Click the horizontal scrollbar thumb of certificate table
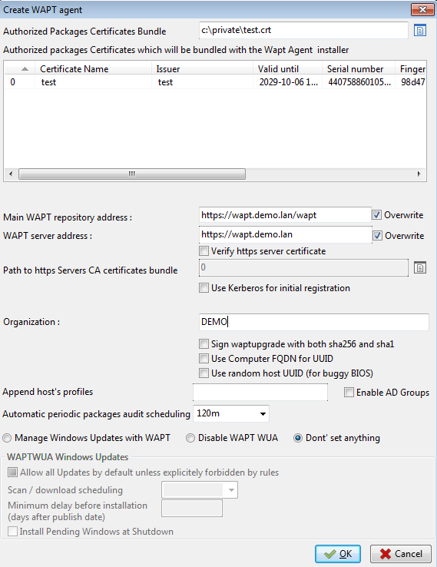This screenshot has height=567, width=437. (132, 174)
